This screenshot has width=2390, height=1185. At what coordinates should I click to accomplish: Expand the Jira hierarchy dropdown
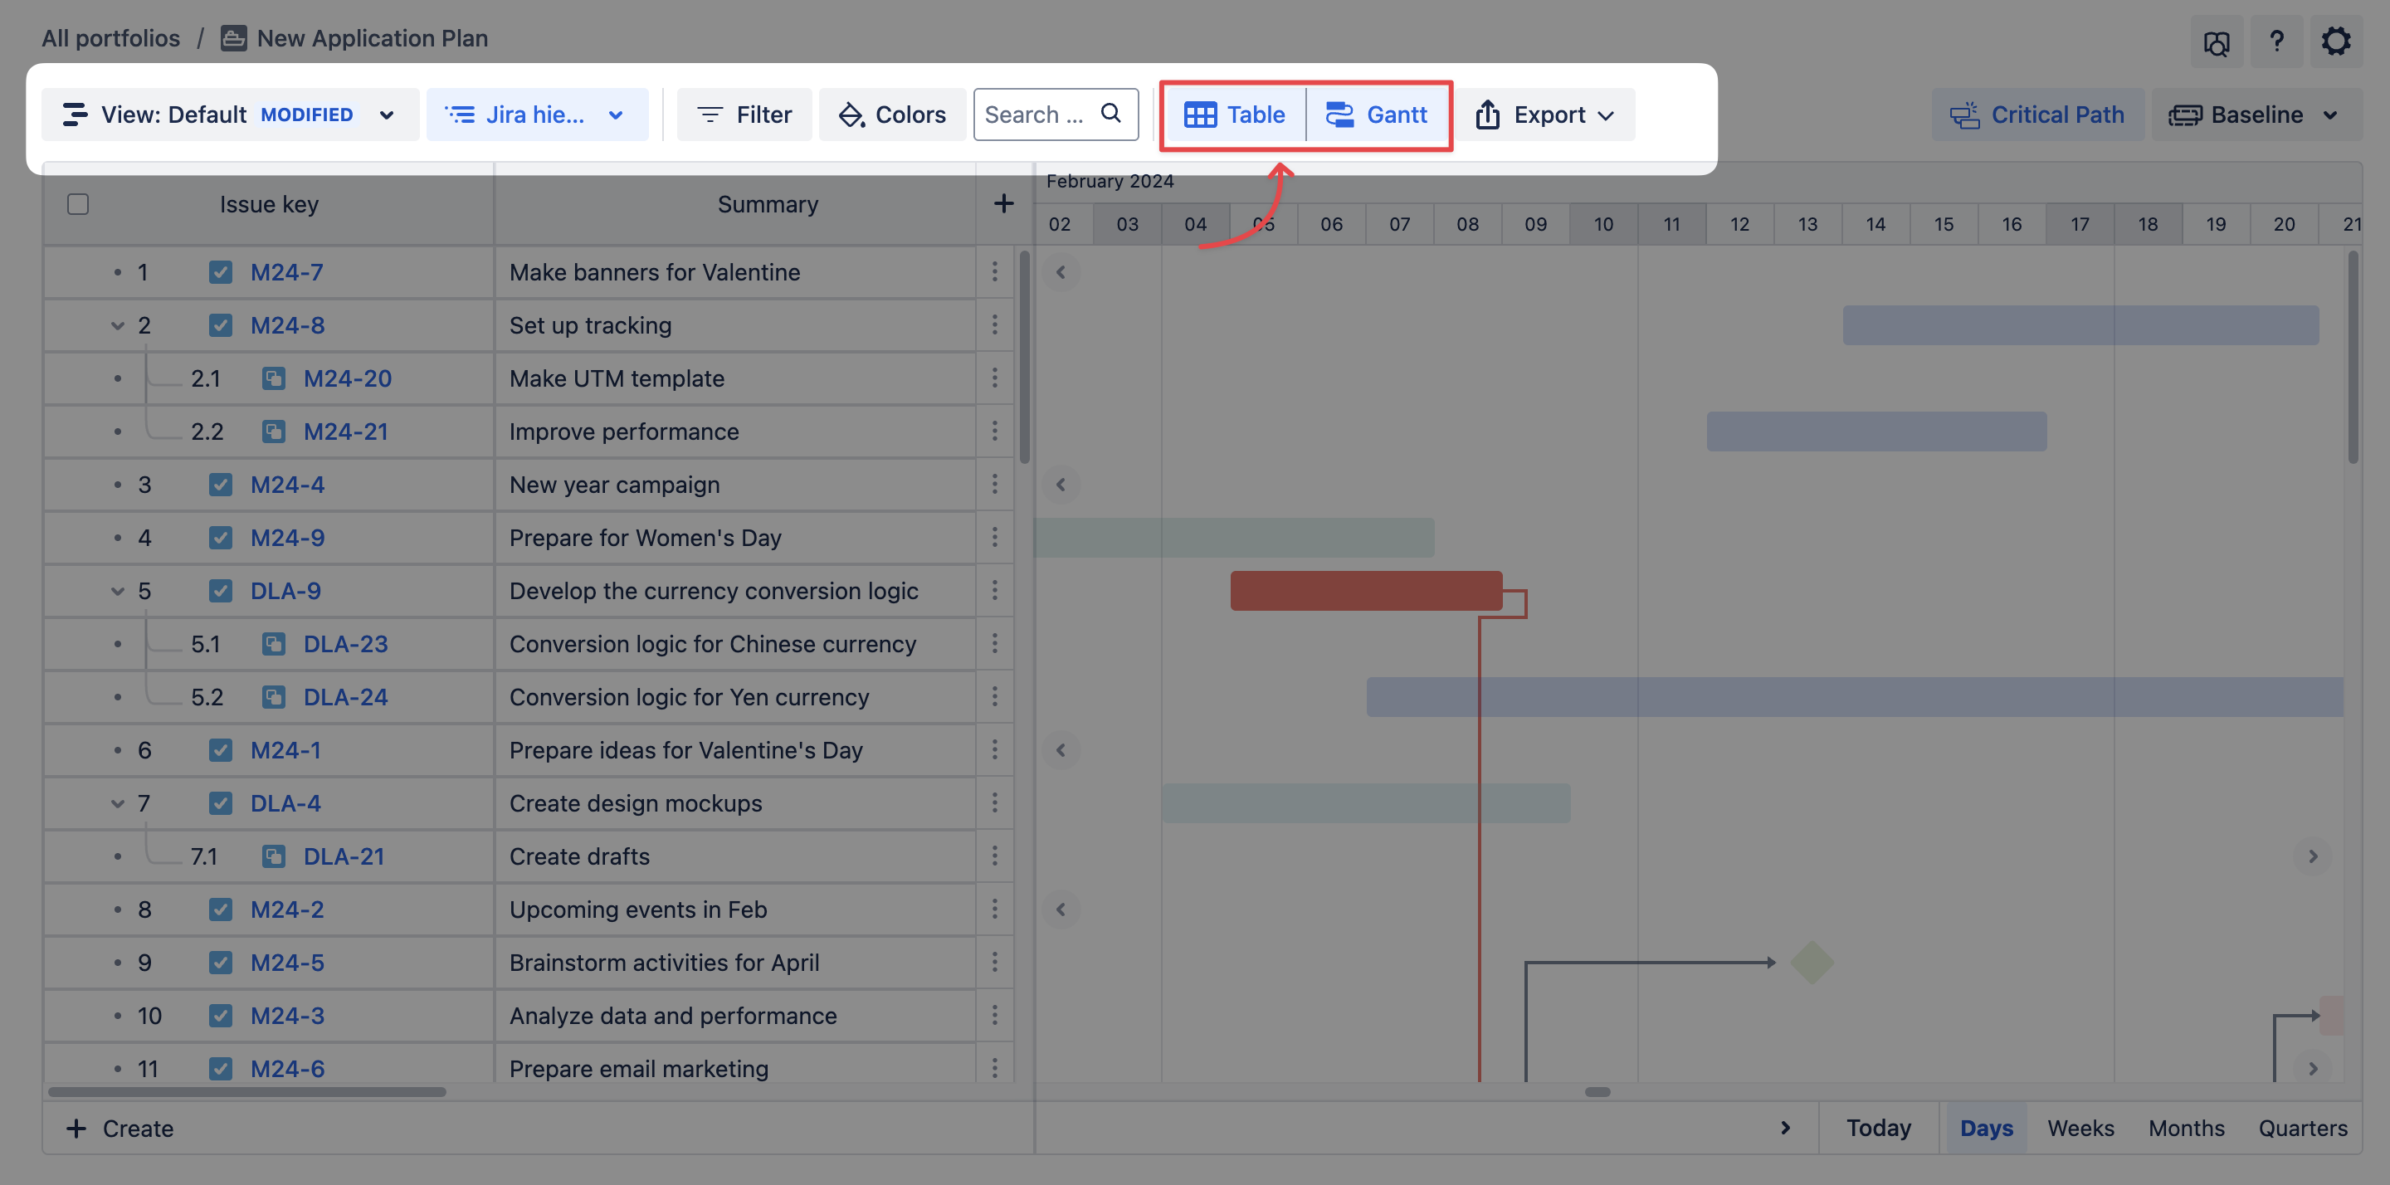[536, 115]
